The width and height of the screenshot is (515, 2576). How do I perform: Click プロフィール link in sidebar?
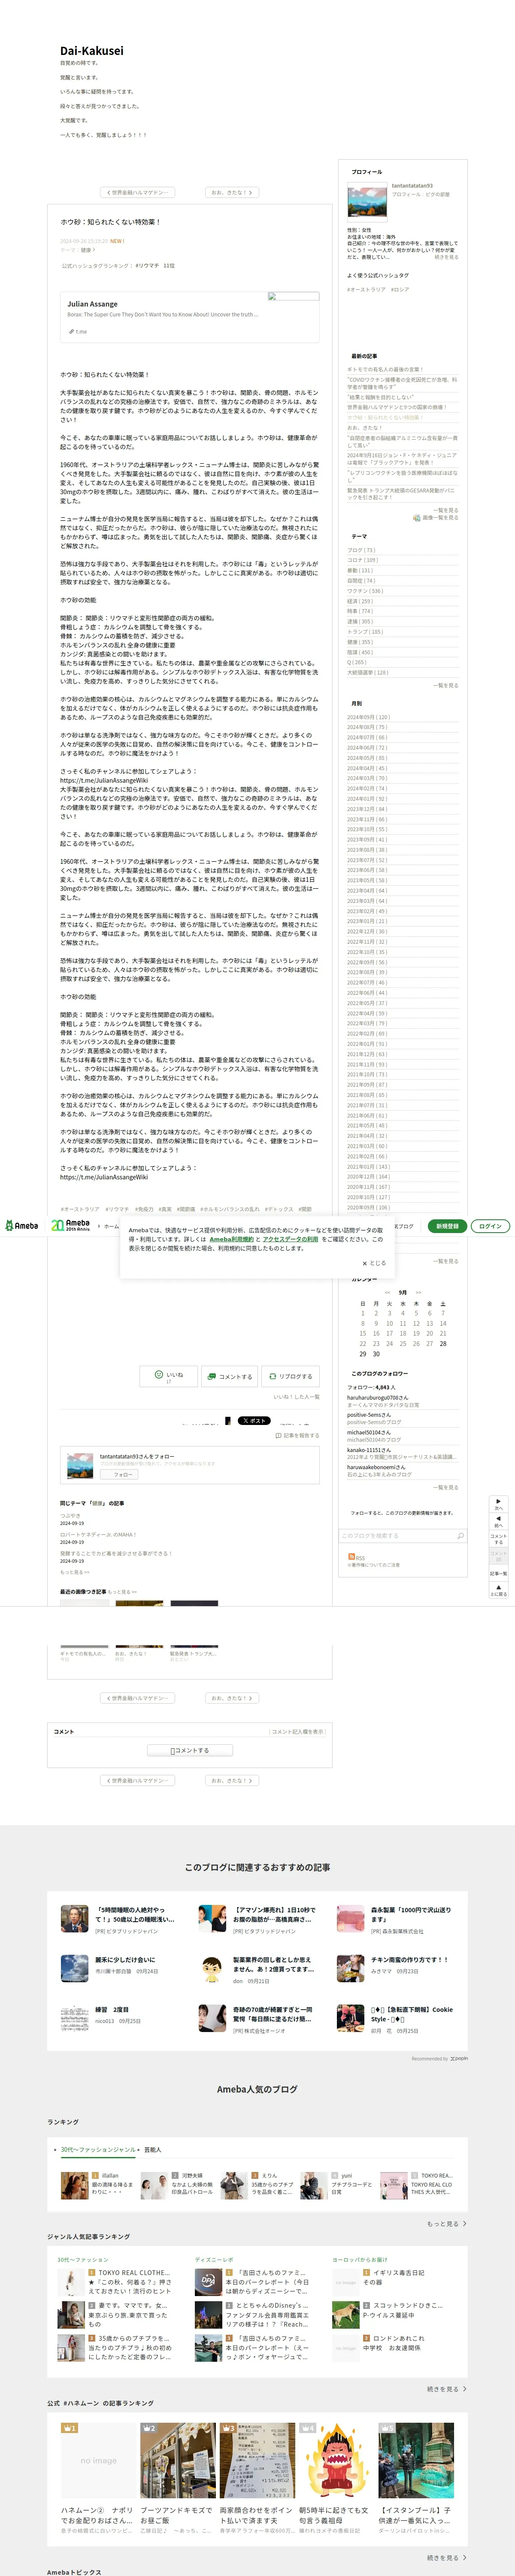tap(406, 194)
